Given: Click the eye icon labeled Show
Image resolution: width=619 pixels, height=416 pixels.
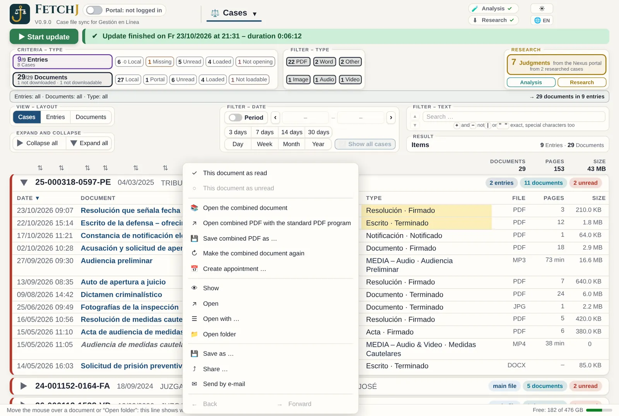Looking at the screenshot, I should (x=195, y=288).
